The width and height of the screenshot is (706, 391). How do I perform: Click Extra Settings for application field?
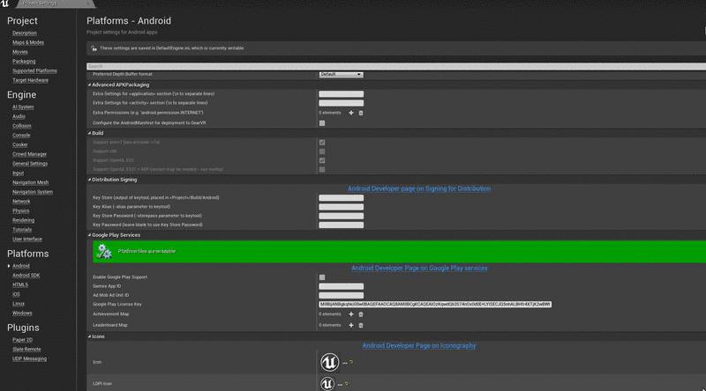pos(341,94)
